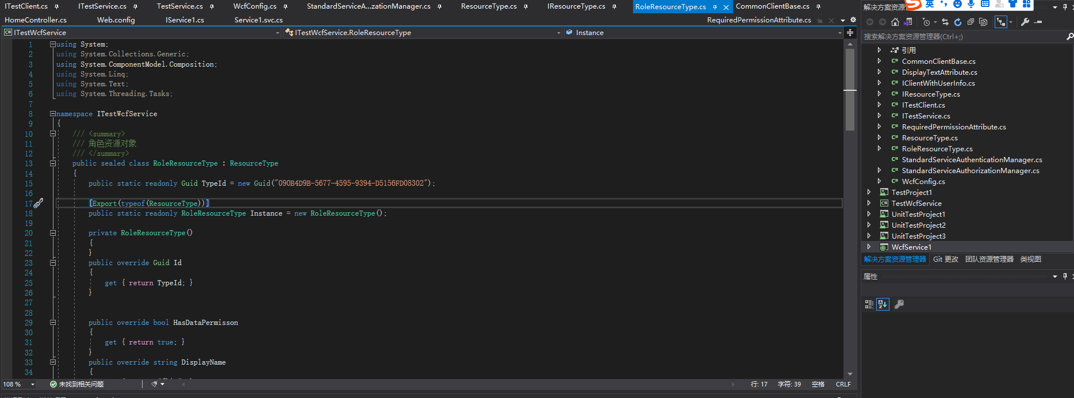Click code cleanup broom icon
The width and height of the screenshot is (1074, 398).
154,384
